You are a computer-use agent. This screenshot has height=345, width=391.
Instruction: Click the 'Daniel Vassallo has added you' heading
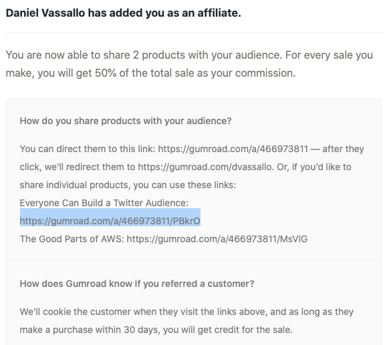pos(124,13)
